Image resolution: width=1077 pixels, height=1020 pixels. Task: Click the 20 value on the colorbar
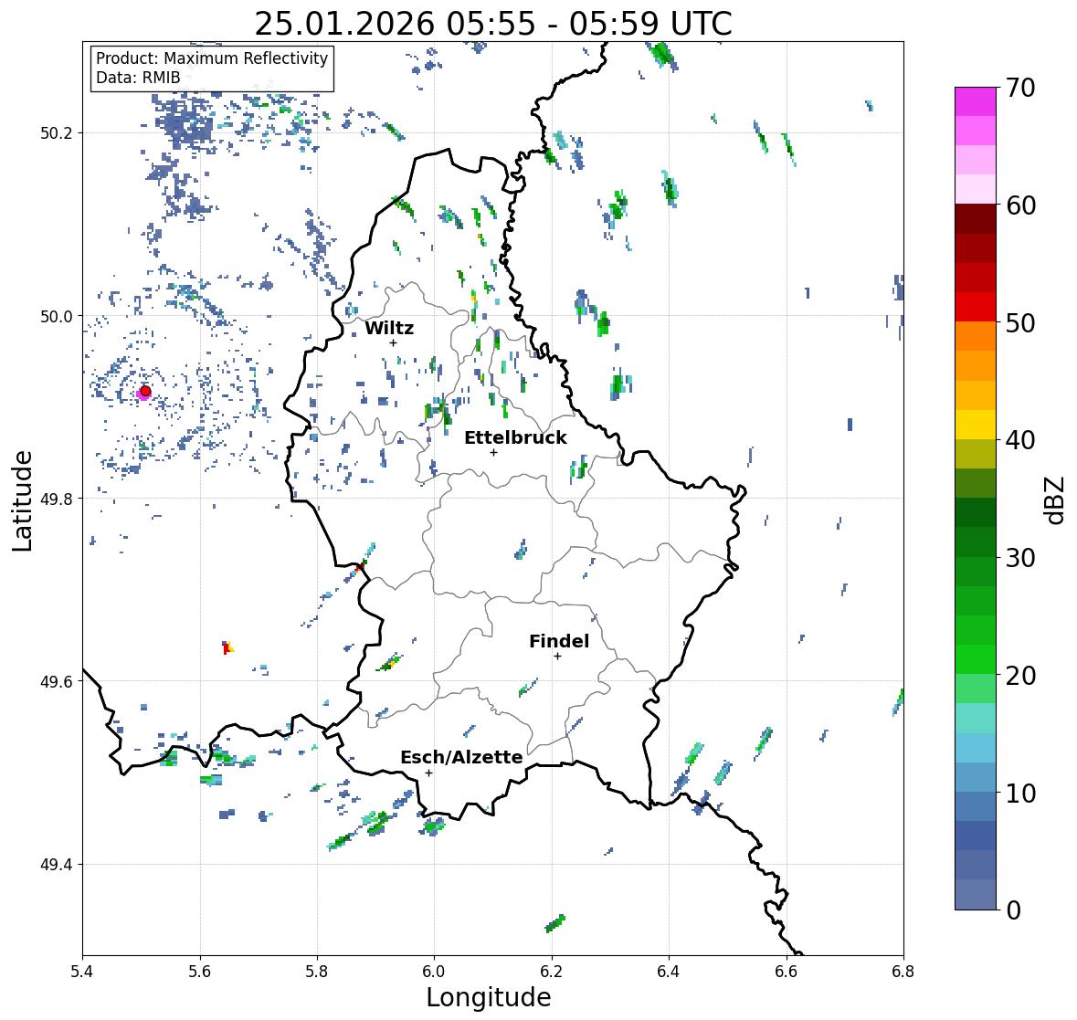tap(1020, 676)
